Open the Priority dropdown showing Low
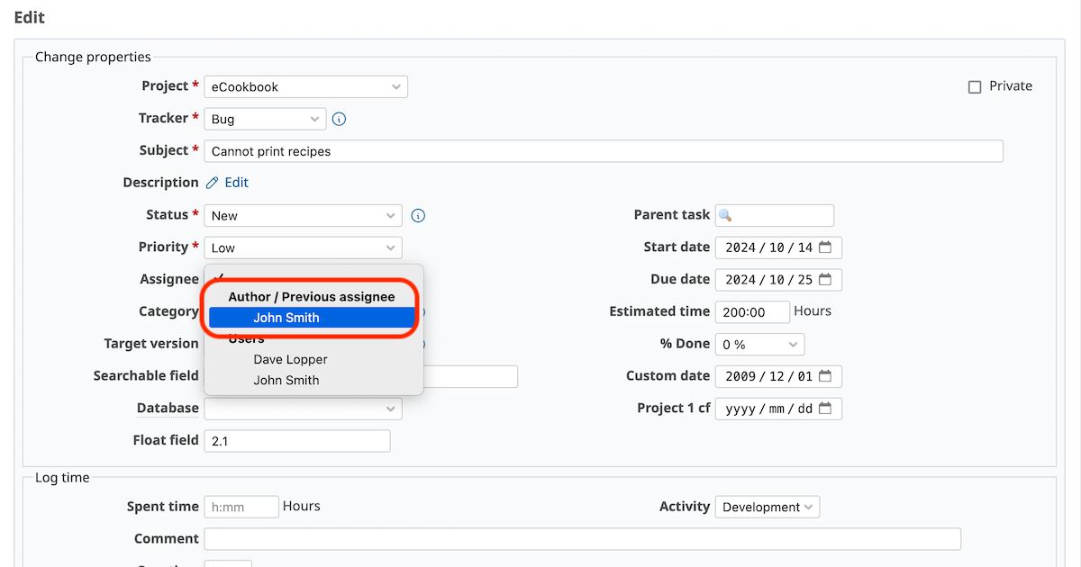 pyautogui.click(x=303, y=247)
